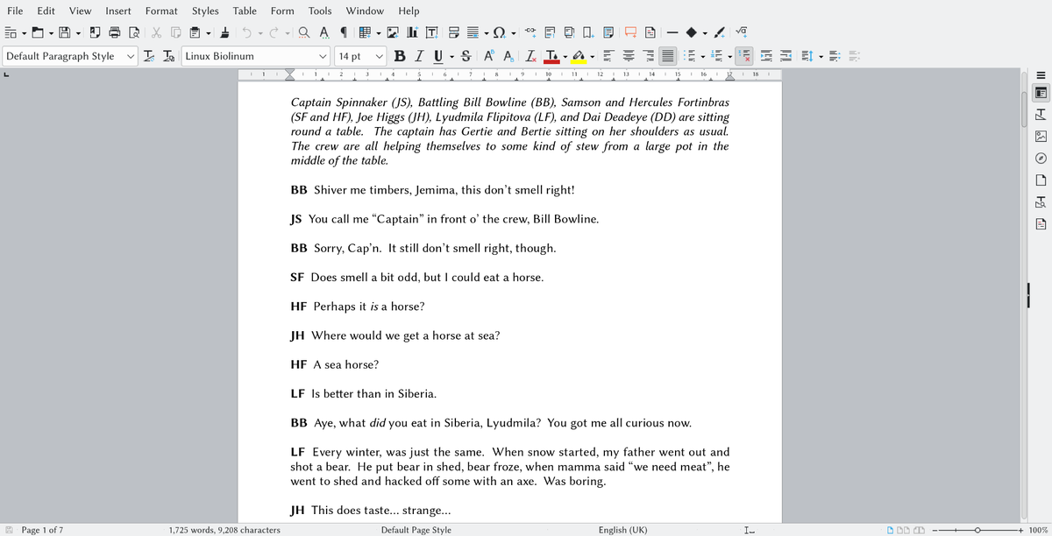Viewport: 1052px width, 536px height.
Task: Open the Default Paragraph Style dropdown
Action: (x=131, y=56)
